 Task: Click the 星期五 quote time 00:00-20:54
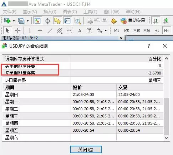coord(83,130)
